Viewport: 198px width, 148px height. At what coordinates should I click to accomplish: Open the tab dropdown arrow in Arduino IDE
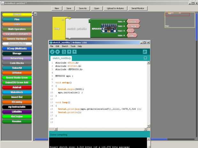click(145, 58)
